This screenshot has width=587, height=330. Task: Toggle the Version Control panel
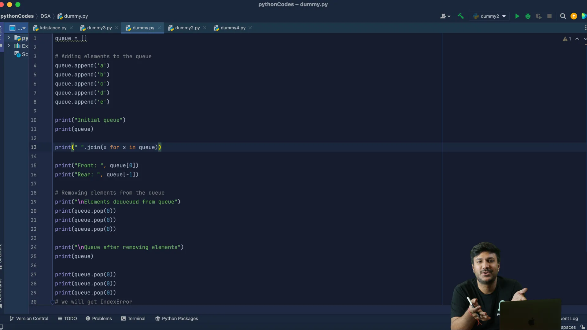[29, 318]
